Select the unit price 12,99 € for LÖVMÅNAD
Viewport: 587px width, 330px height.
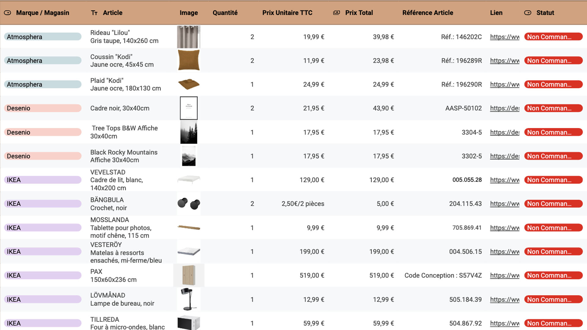point(314,299)
